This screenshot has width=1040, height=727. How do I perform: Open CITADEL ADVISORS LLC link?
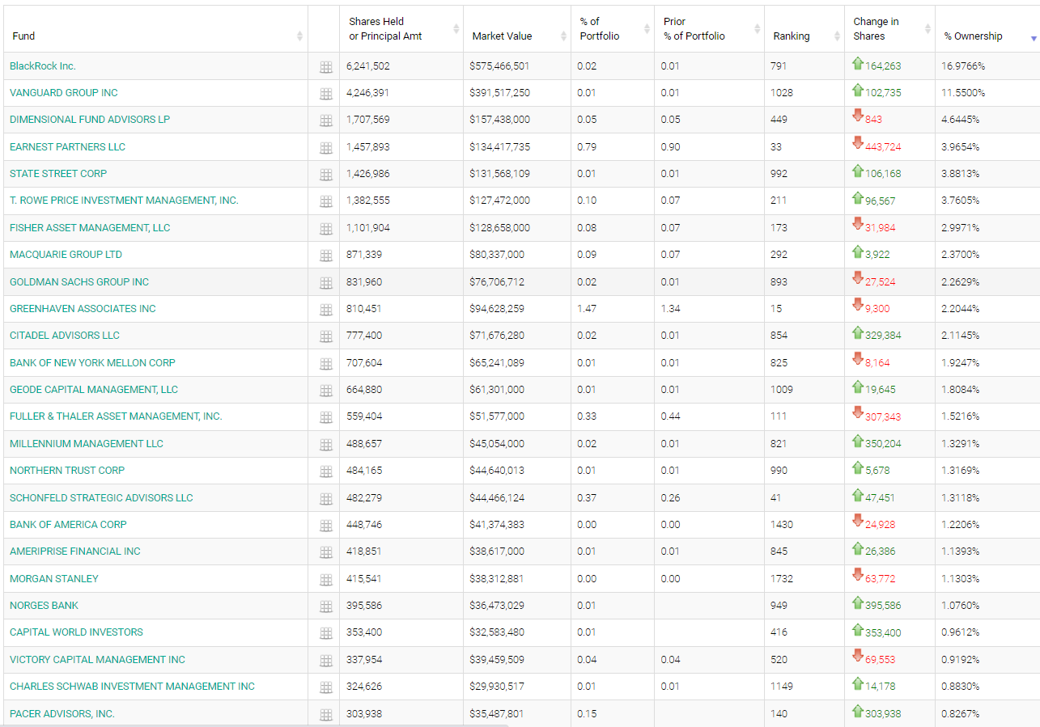coord(65,336)
